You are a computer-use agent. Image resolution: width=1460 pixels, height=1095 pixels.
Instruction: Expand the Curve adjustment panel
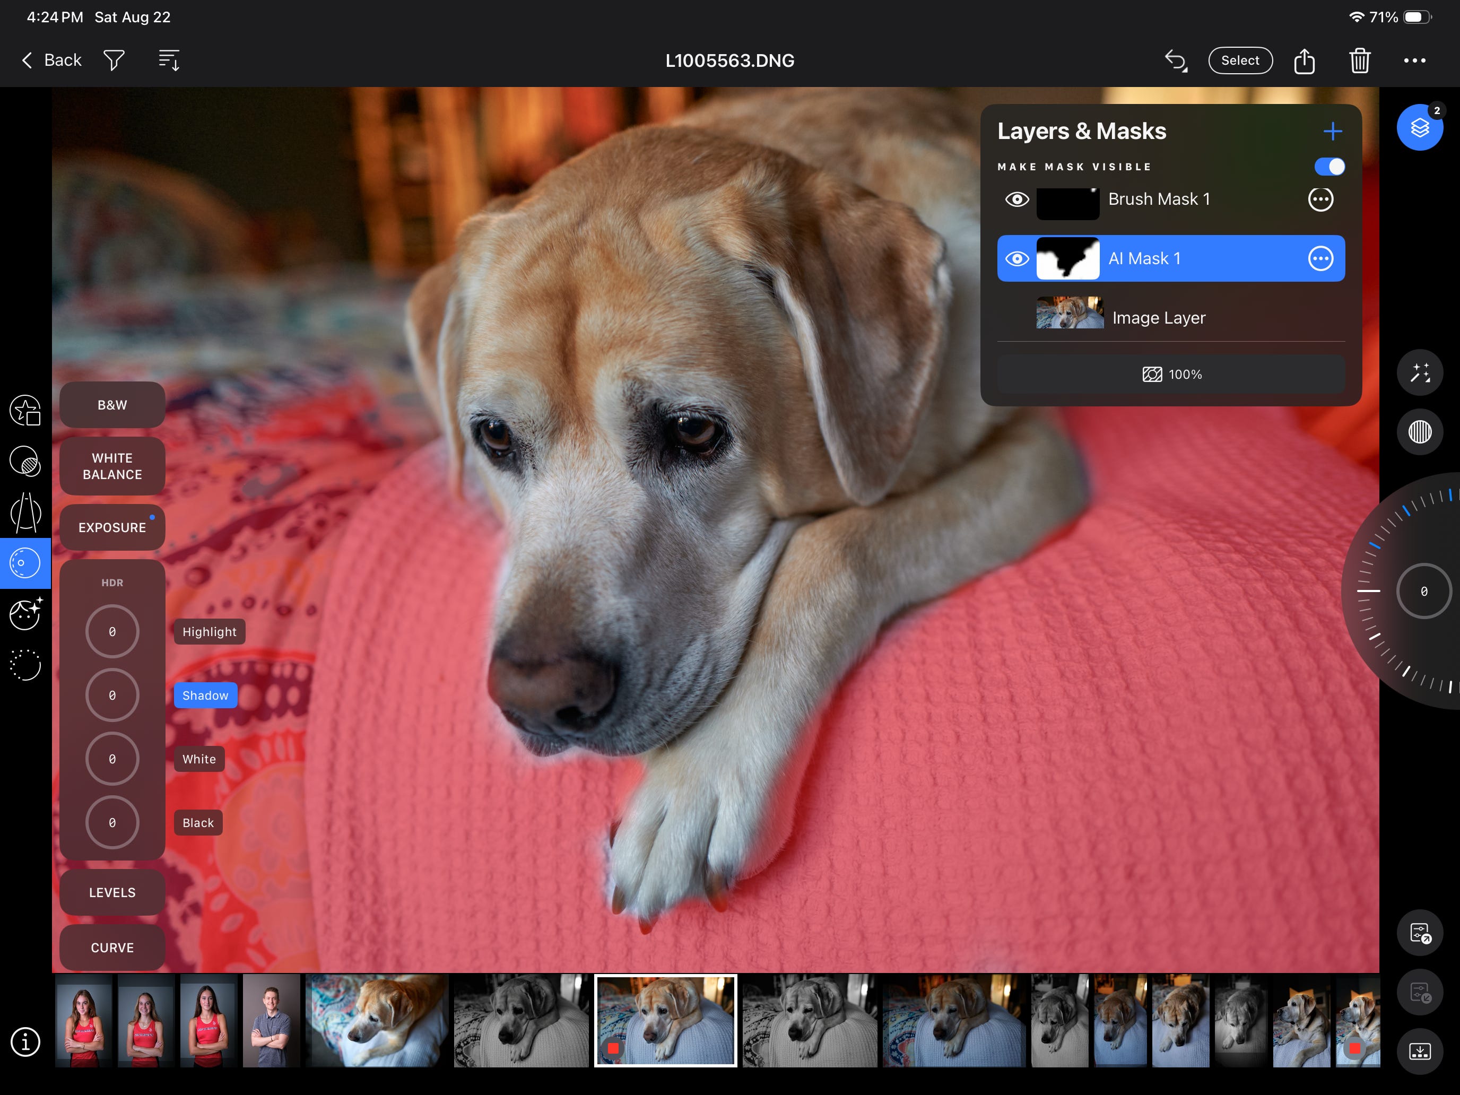pos(112,948)
